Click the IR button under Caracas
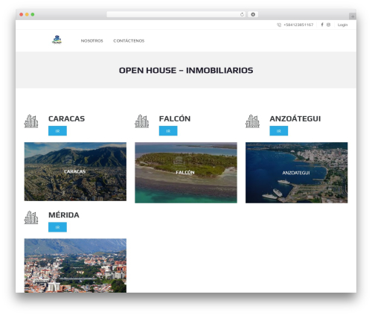372x315 pixels. click(57, 131)
